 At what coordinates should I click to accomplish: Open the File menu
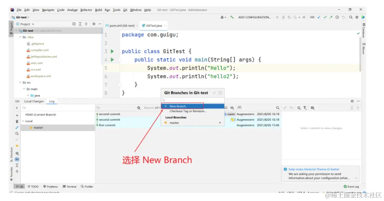pyautogui.click(x=19, y=10)
